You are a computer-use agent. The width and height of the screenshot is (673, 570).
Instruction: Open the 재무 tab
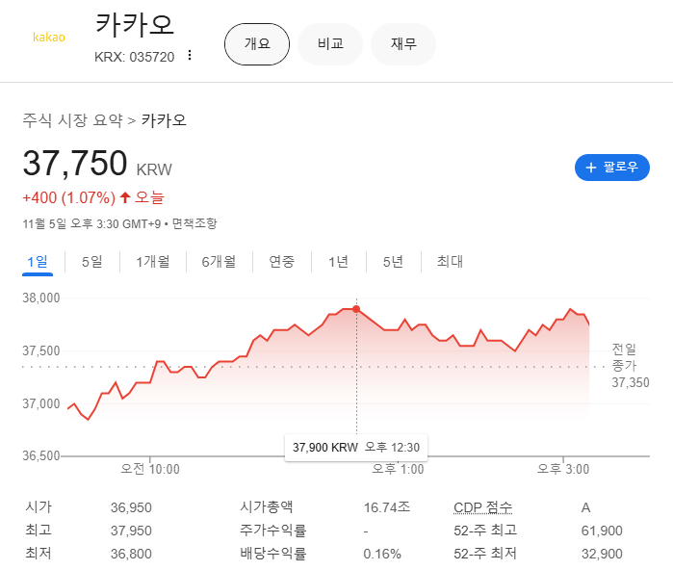pyautogui.click(x=403, y=44)
